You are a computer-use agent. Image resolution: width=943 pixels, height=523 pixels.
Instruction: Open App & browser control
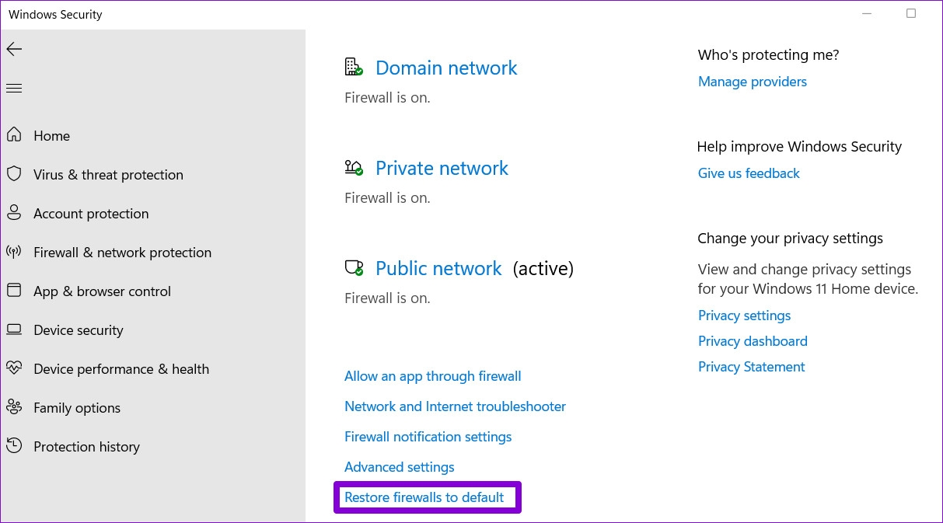(102, 291)
